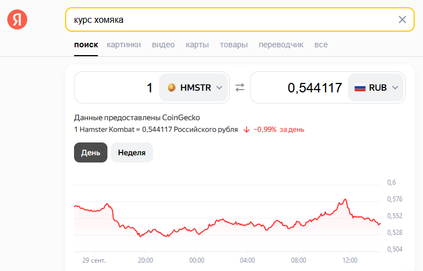Open the Yandex logo home icon

click(17, 19)
